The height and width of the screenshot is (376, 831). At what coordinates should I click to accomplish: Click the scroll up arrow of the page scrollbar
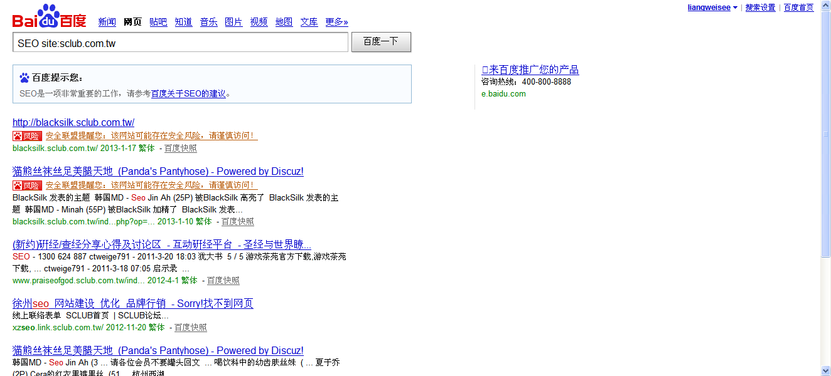tap(825, 6)
